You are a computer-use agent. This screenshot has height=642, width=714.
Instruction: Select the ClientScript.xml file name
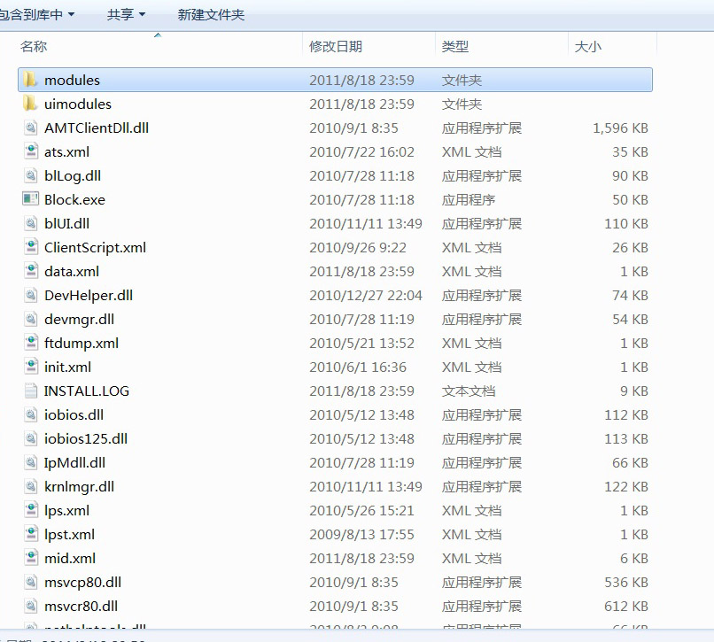pos(95,247)
